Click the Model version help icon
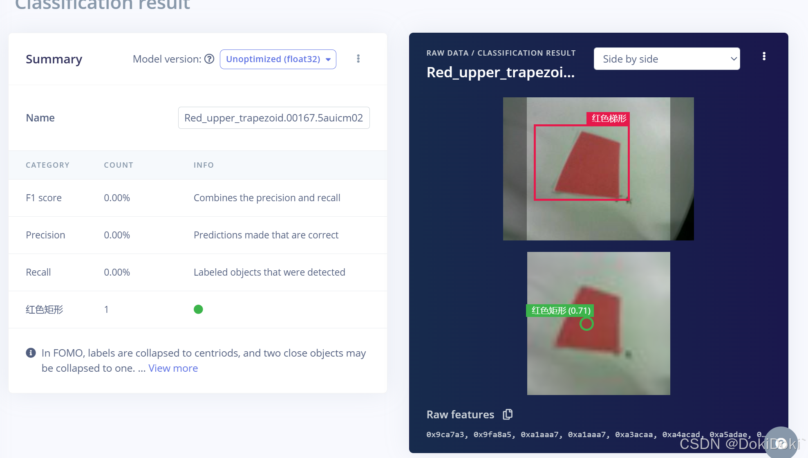Screen dimensions: 808x458 click(209, 59)
